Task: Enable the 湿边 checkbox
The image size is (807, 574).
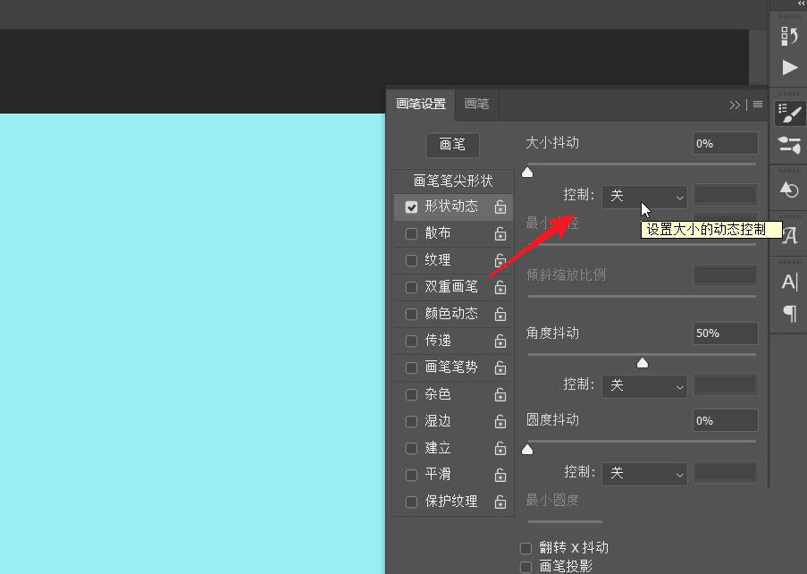Action: pyautogui.click(x=411, y=422)
